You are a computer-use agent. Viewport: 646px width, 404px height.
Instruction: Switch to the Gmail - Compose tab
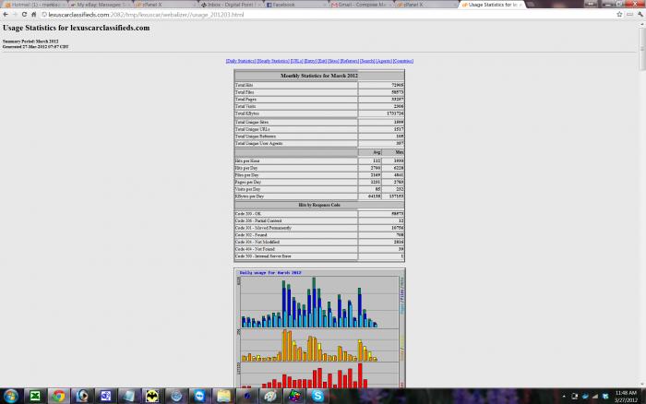pyautogui.click(x=362, y=5)
